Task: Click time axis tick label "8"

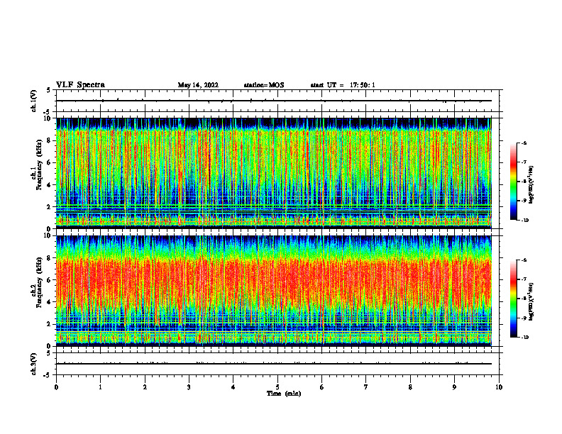Action: pyautogui.click(x=410, y=387)
